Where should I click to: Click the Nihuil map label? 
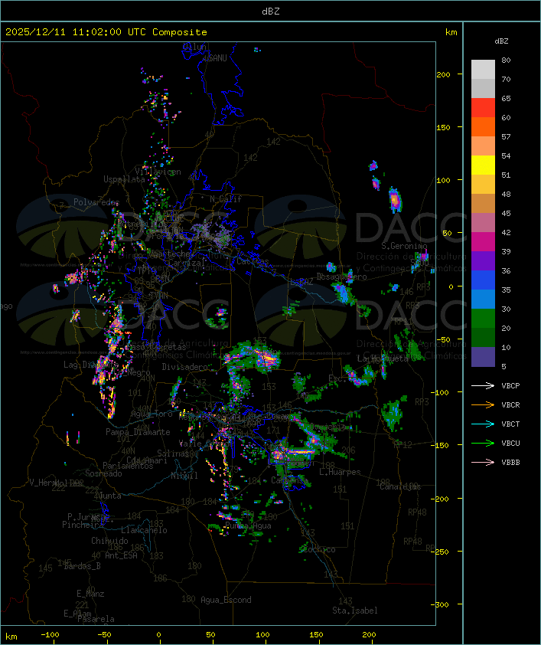[184, 476]
